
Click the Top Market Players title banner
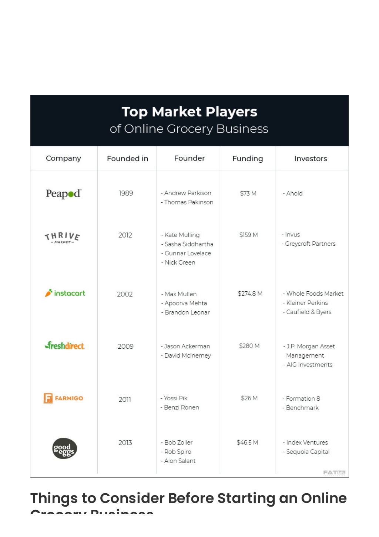coord(189,120)
